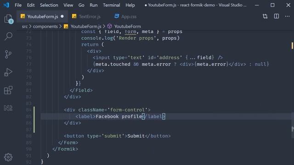Open the Run menu
Viewport: 294px width, 165px height.
click(94, 5)
